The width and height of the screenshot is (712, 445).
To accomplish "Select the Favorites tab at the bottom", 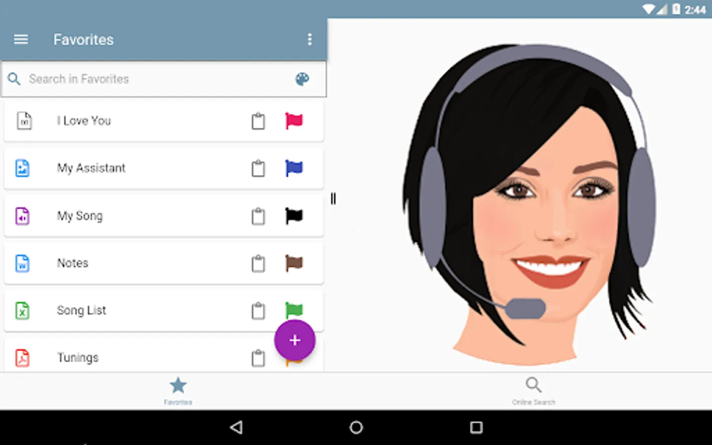I will [178, 390].
